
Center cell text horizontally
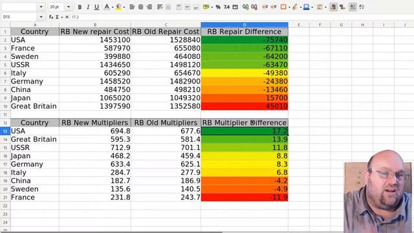[x=141, y=7]
